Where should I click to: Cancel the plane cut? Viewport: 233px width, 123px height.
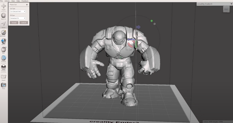(24, 23)
